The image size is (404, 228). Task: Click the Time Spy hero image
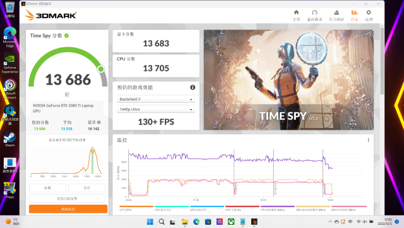(288, 80)
